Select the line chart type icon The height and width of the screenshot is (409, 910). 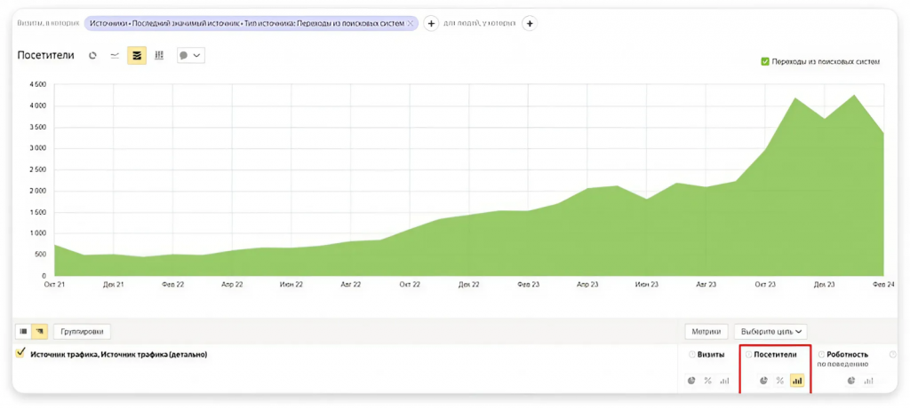pos(115,56)
